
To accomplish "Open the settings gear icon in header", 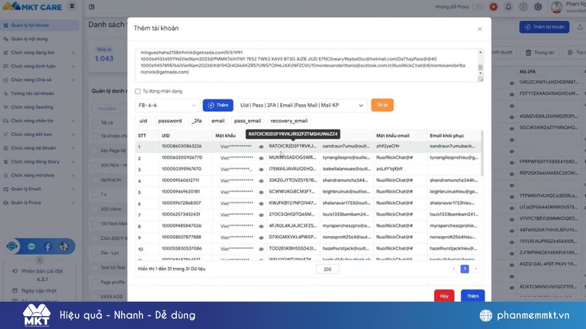I will tap(538, 7).
